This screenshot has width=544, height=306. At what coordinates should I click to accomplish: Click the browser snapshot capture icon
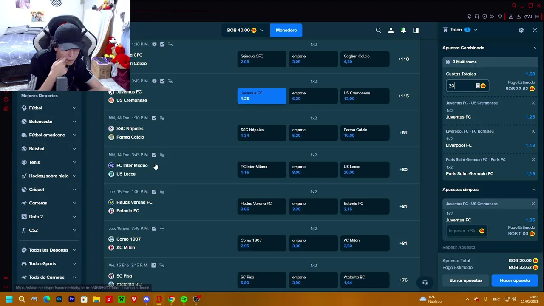(477, 17)
